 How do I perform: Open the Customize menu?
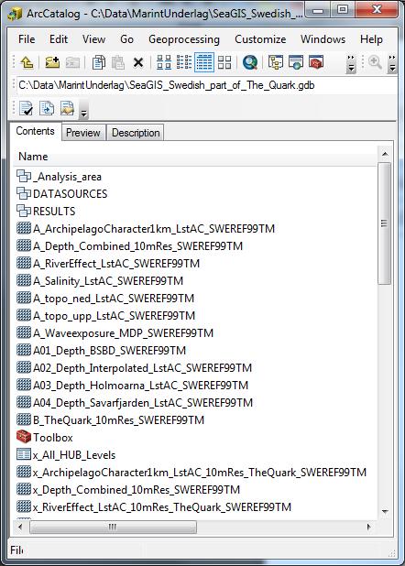260,39
